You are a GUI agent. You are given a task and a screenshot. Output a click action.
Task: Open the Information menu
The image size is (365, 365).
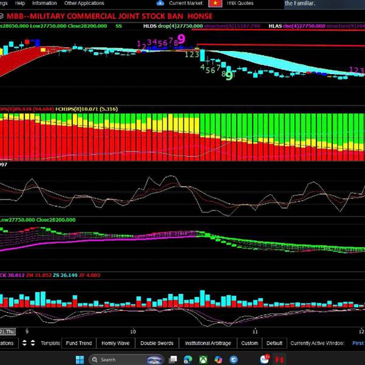point(44,3)
